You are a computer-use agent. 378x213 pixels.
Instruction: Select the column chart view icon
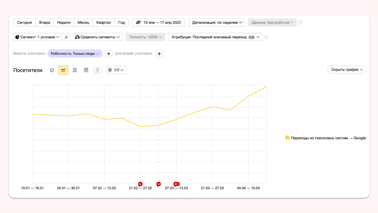(x=86, y=70)
